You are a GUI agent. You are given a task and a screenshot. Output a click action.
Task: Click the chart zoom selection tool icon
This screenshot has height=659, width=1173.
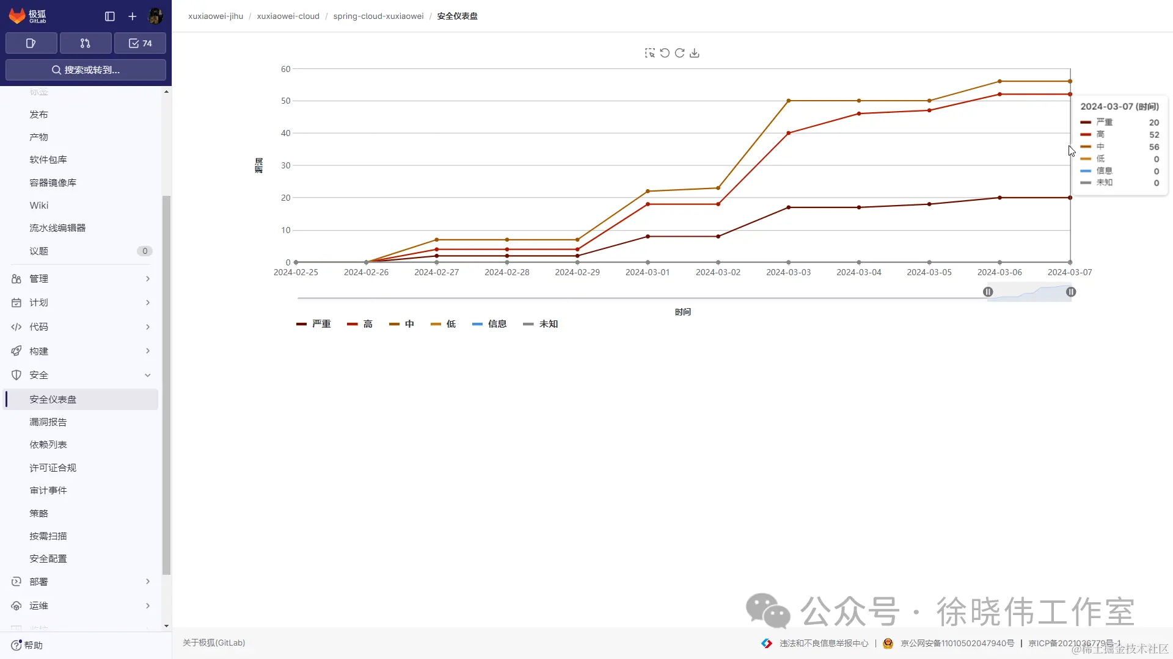(649, 53)
